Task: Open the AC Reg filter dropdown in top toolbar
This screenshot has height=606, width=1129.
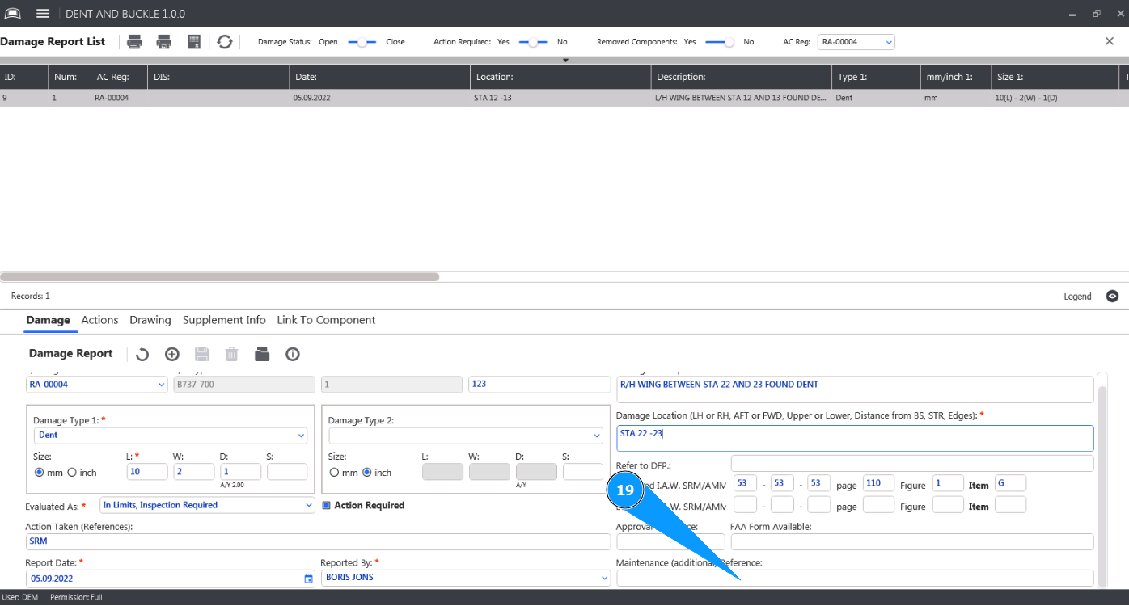Action: point(888,42)
